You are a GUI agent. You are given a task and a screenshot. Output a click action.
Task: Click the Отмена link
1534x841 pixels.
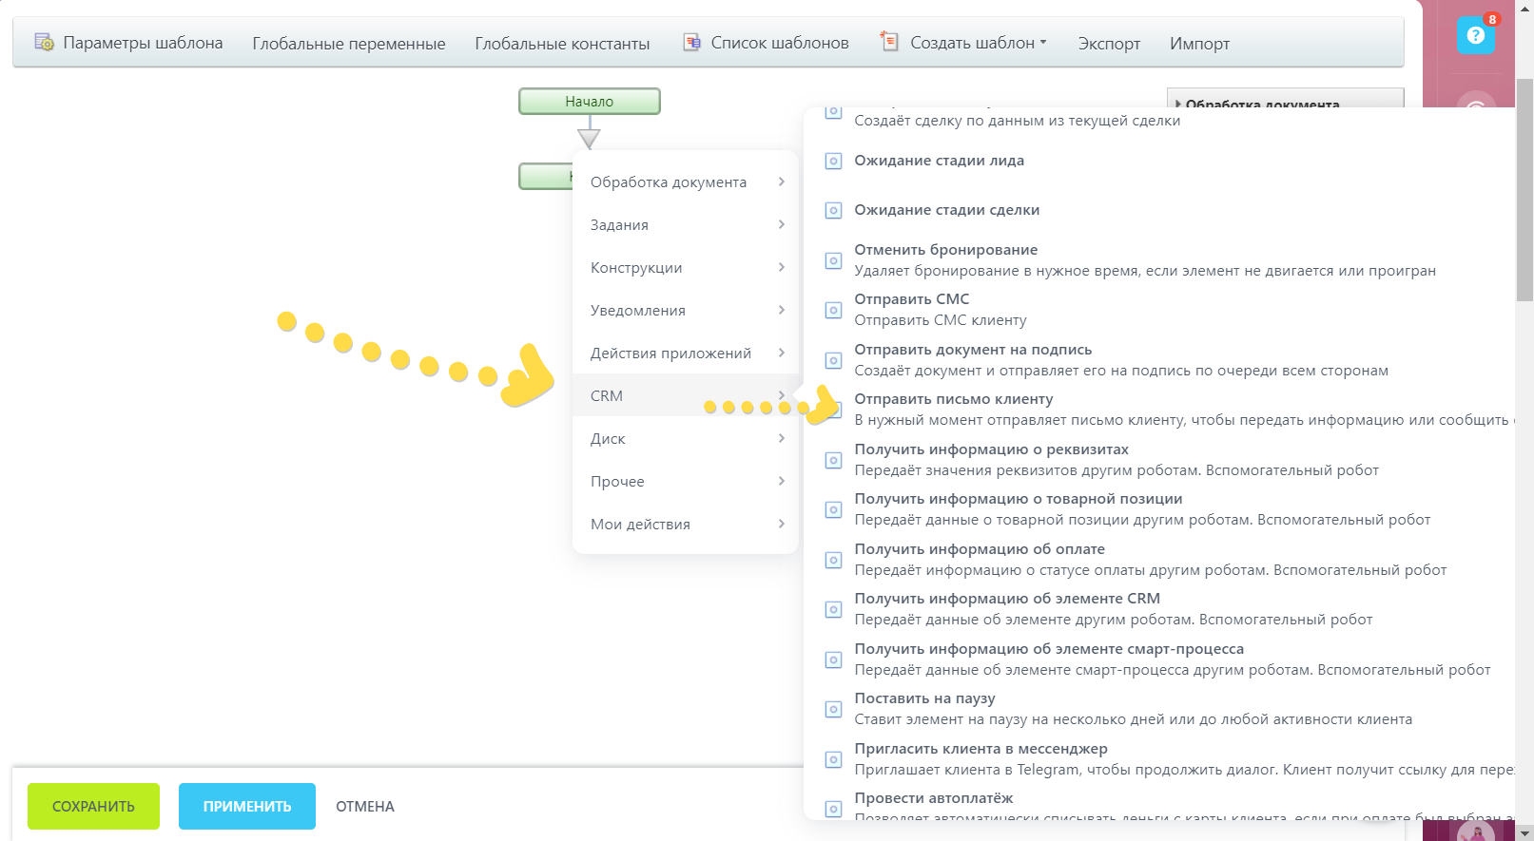point(364,807)
